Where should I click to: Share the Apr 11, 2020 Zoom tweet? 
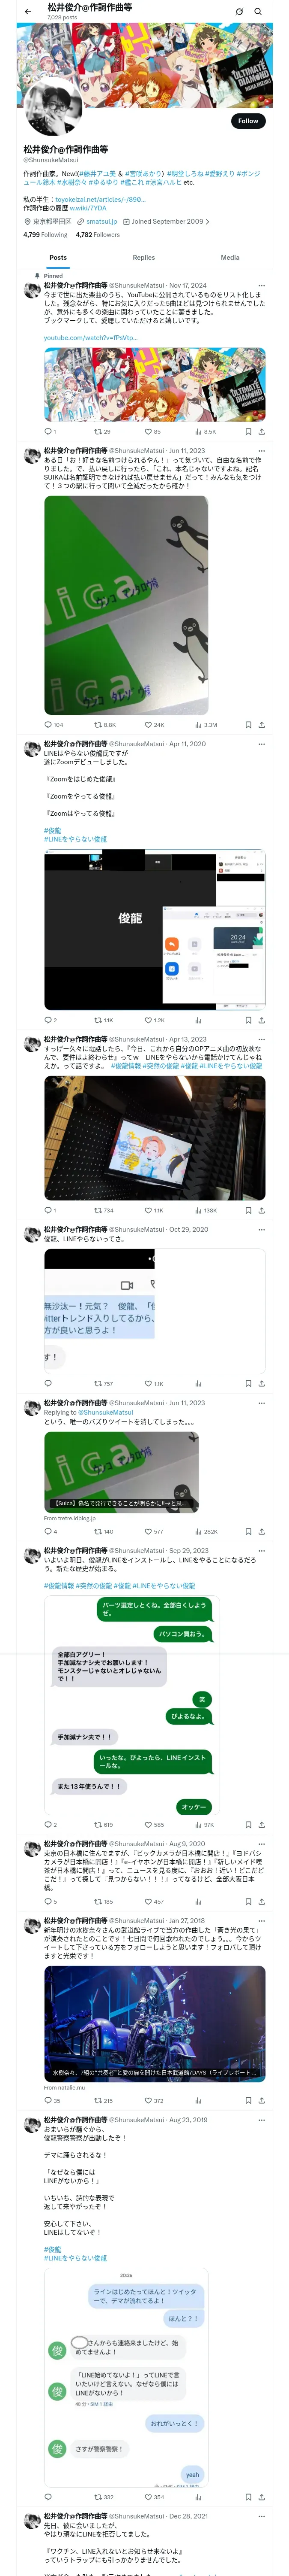[x=261, y=1020]
